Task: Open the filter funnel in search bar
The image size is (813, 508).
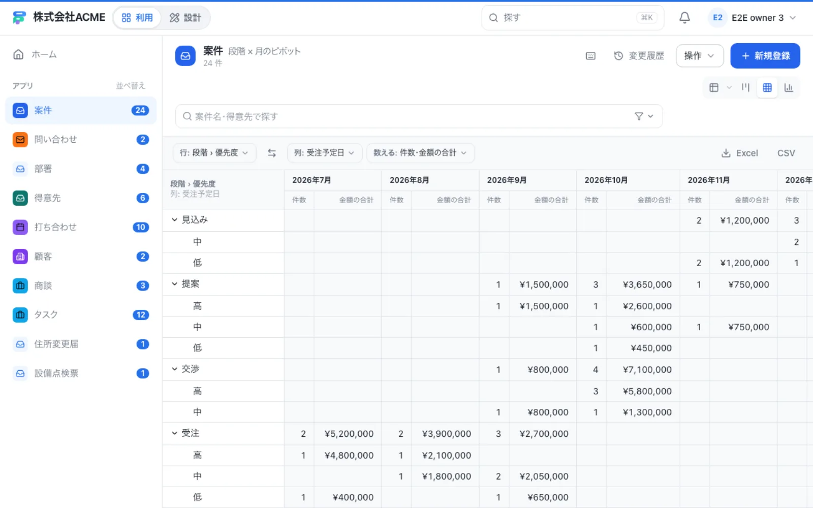Action: [639, 116]
